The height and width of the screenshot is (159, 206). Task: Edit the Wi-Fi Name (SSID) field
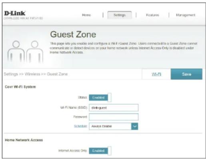click(114, 107)
